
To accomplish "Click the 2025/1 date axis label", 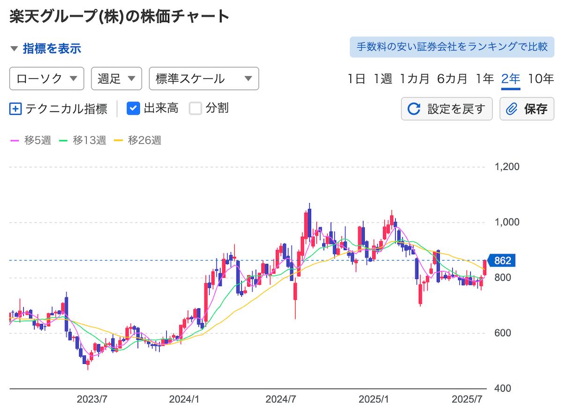I will coord(374,400).
